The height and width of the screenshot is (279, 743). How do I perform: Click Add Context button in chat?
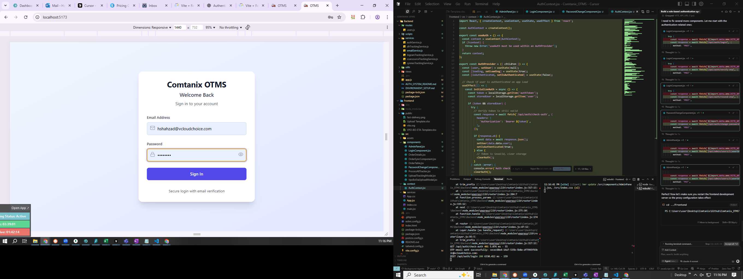pos(669,250)
